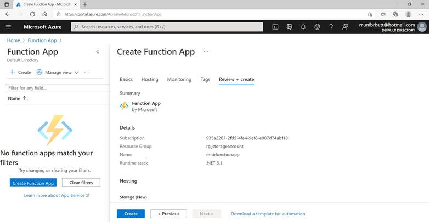
Task: Click the mnbfunctionapp name value
Action: coord(223,154)
